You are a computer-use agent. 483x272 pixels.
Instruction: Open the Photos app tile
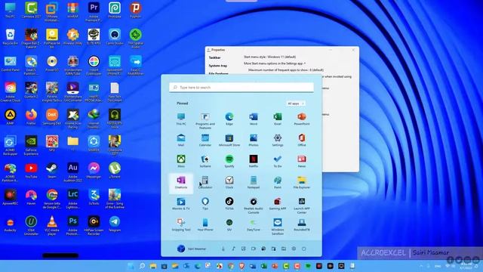point(254,140)
